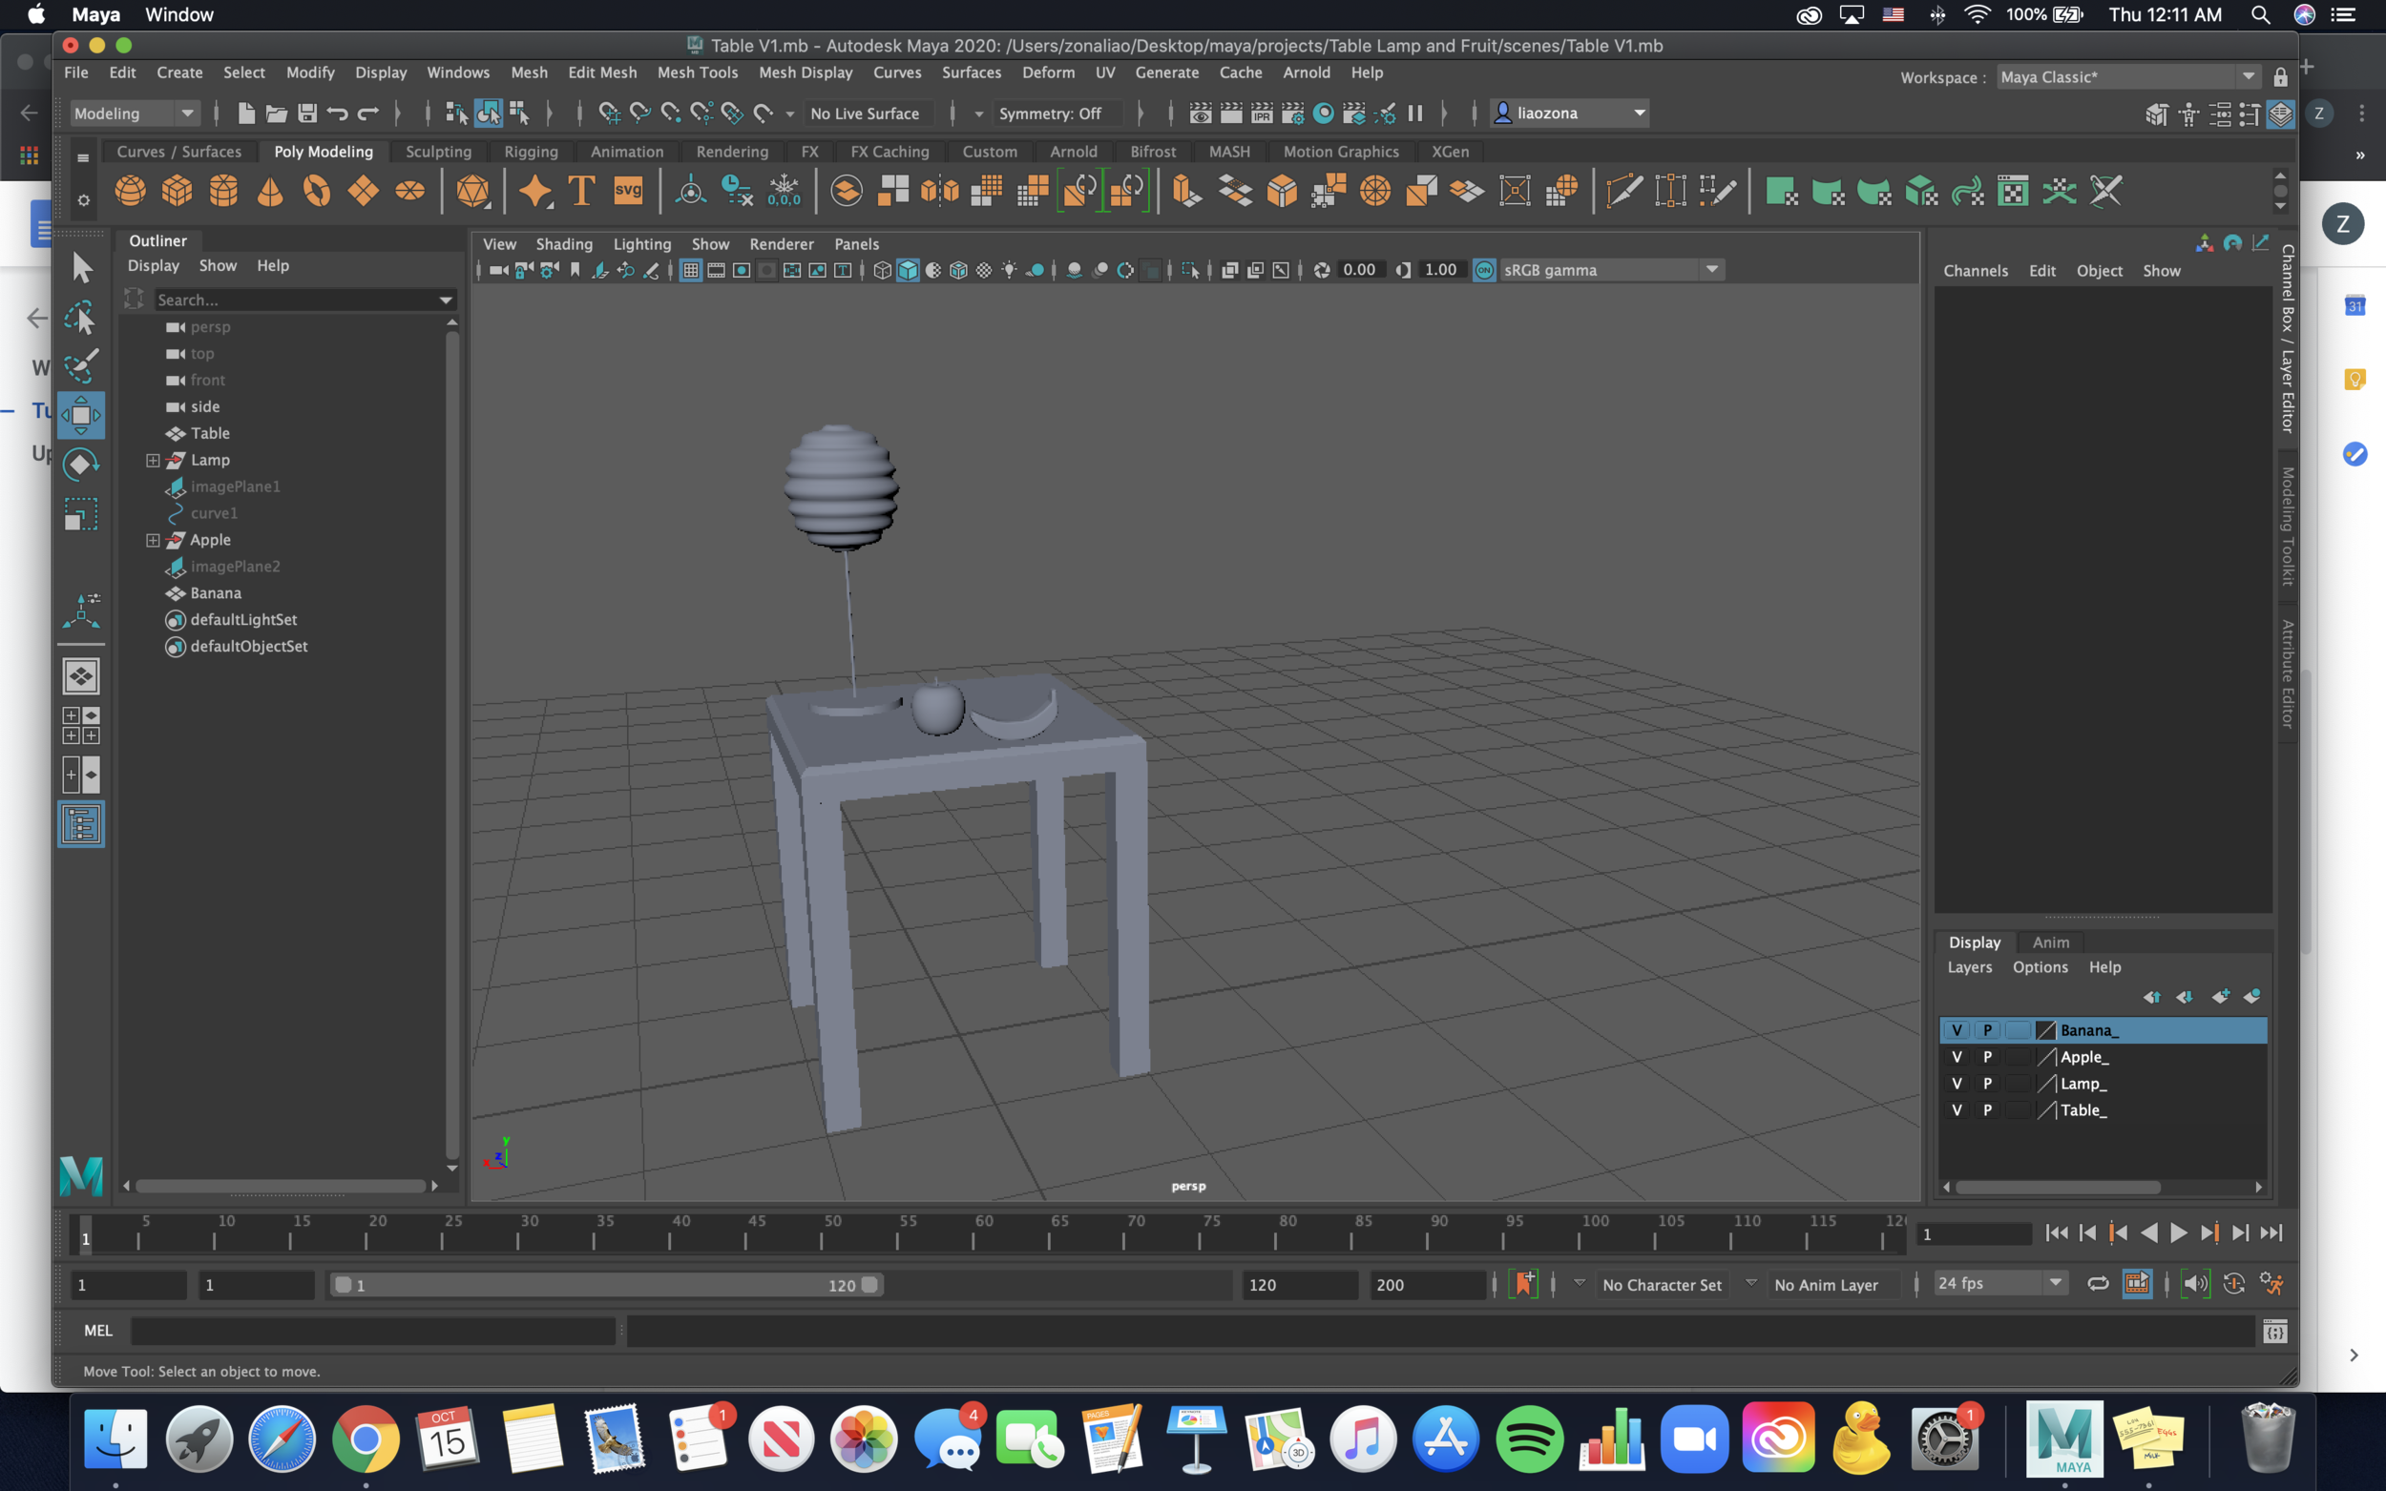Select the Banana node in Outliner
Screen dimensions: 2386x1491
[x=215, y=592]
